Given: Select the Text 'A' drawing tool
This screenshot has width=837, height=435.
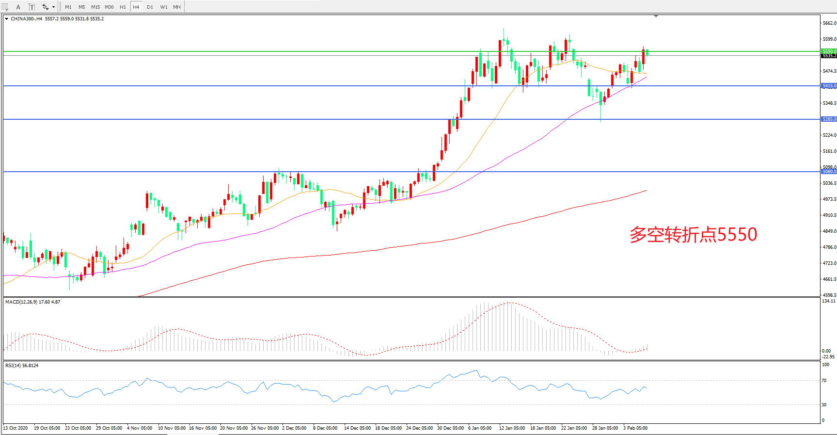Looking at the screenshot, I should tap(18, 7).
